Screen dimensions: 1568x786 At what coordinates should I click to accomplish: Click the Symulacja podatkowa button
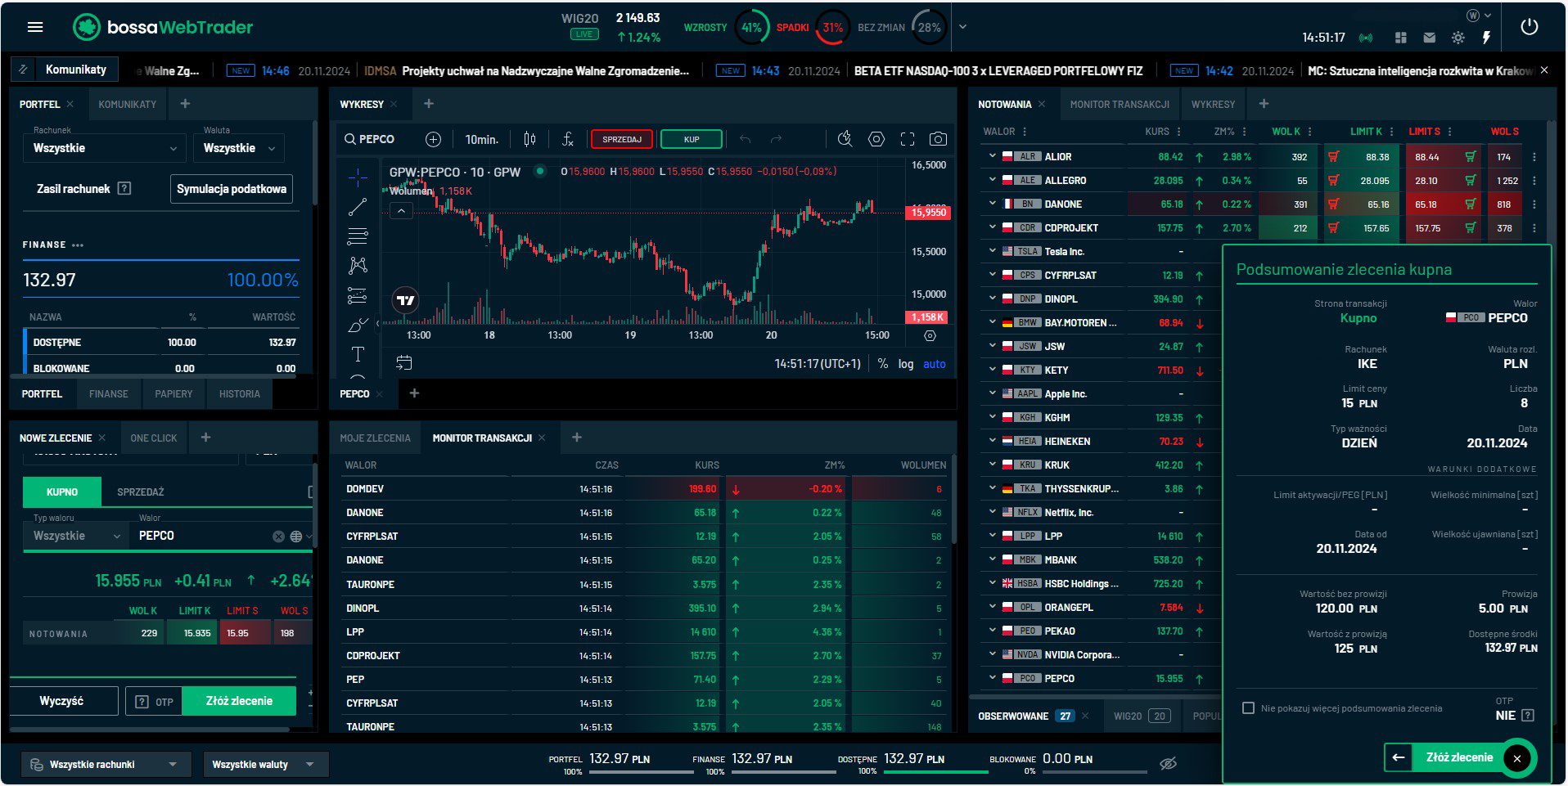[232, 189]
